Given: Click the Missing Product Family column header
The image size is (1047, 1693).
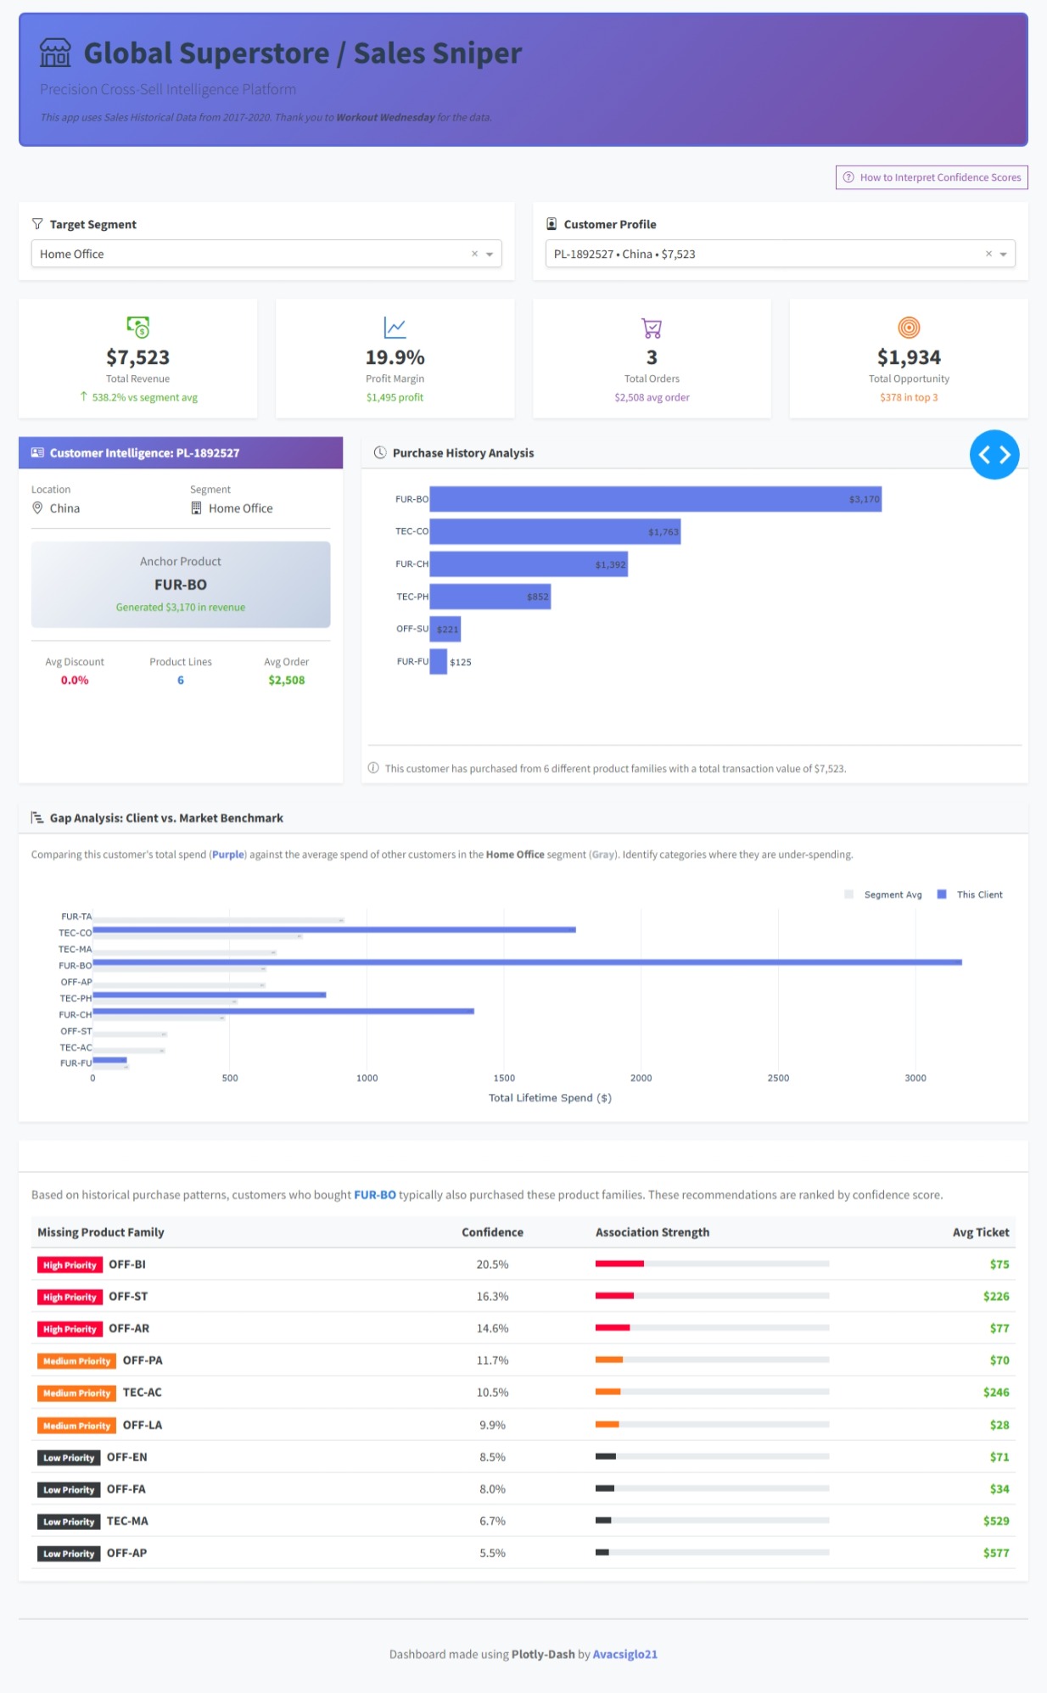Looking at the screenshot, I should pyautogui.click(x=101, y=1232).
